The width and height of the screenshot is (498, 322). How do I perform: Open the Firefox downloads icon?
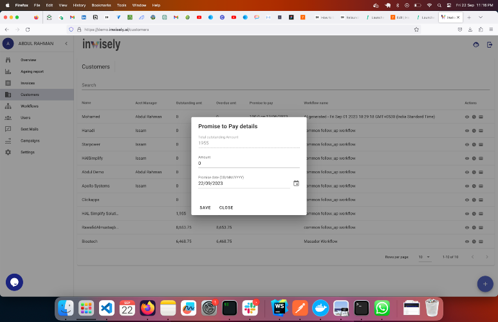pyautogui.click(x=470, y=30)
